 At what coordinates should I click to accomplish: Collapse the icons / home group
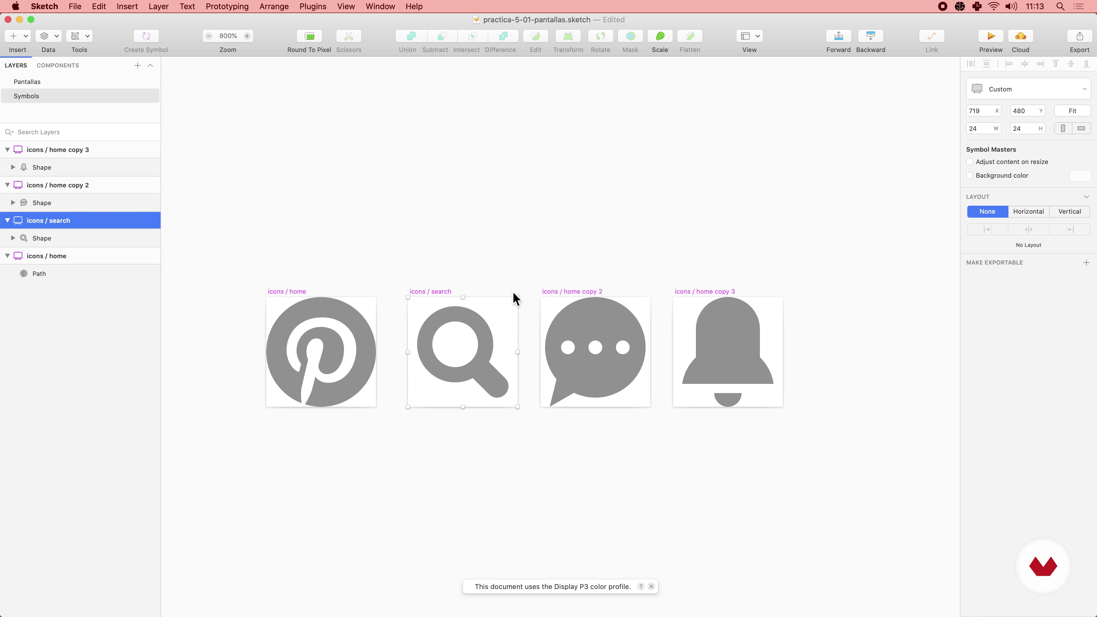click(x=7, y=256)
